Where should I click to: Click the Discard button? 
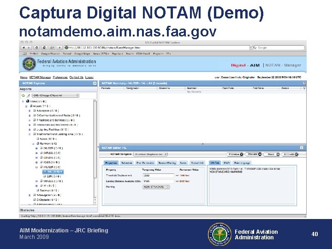254,154
